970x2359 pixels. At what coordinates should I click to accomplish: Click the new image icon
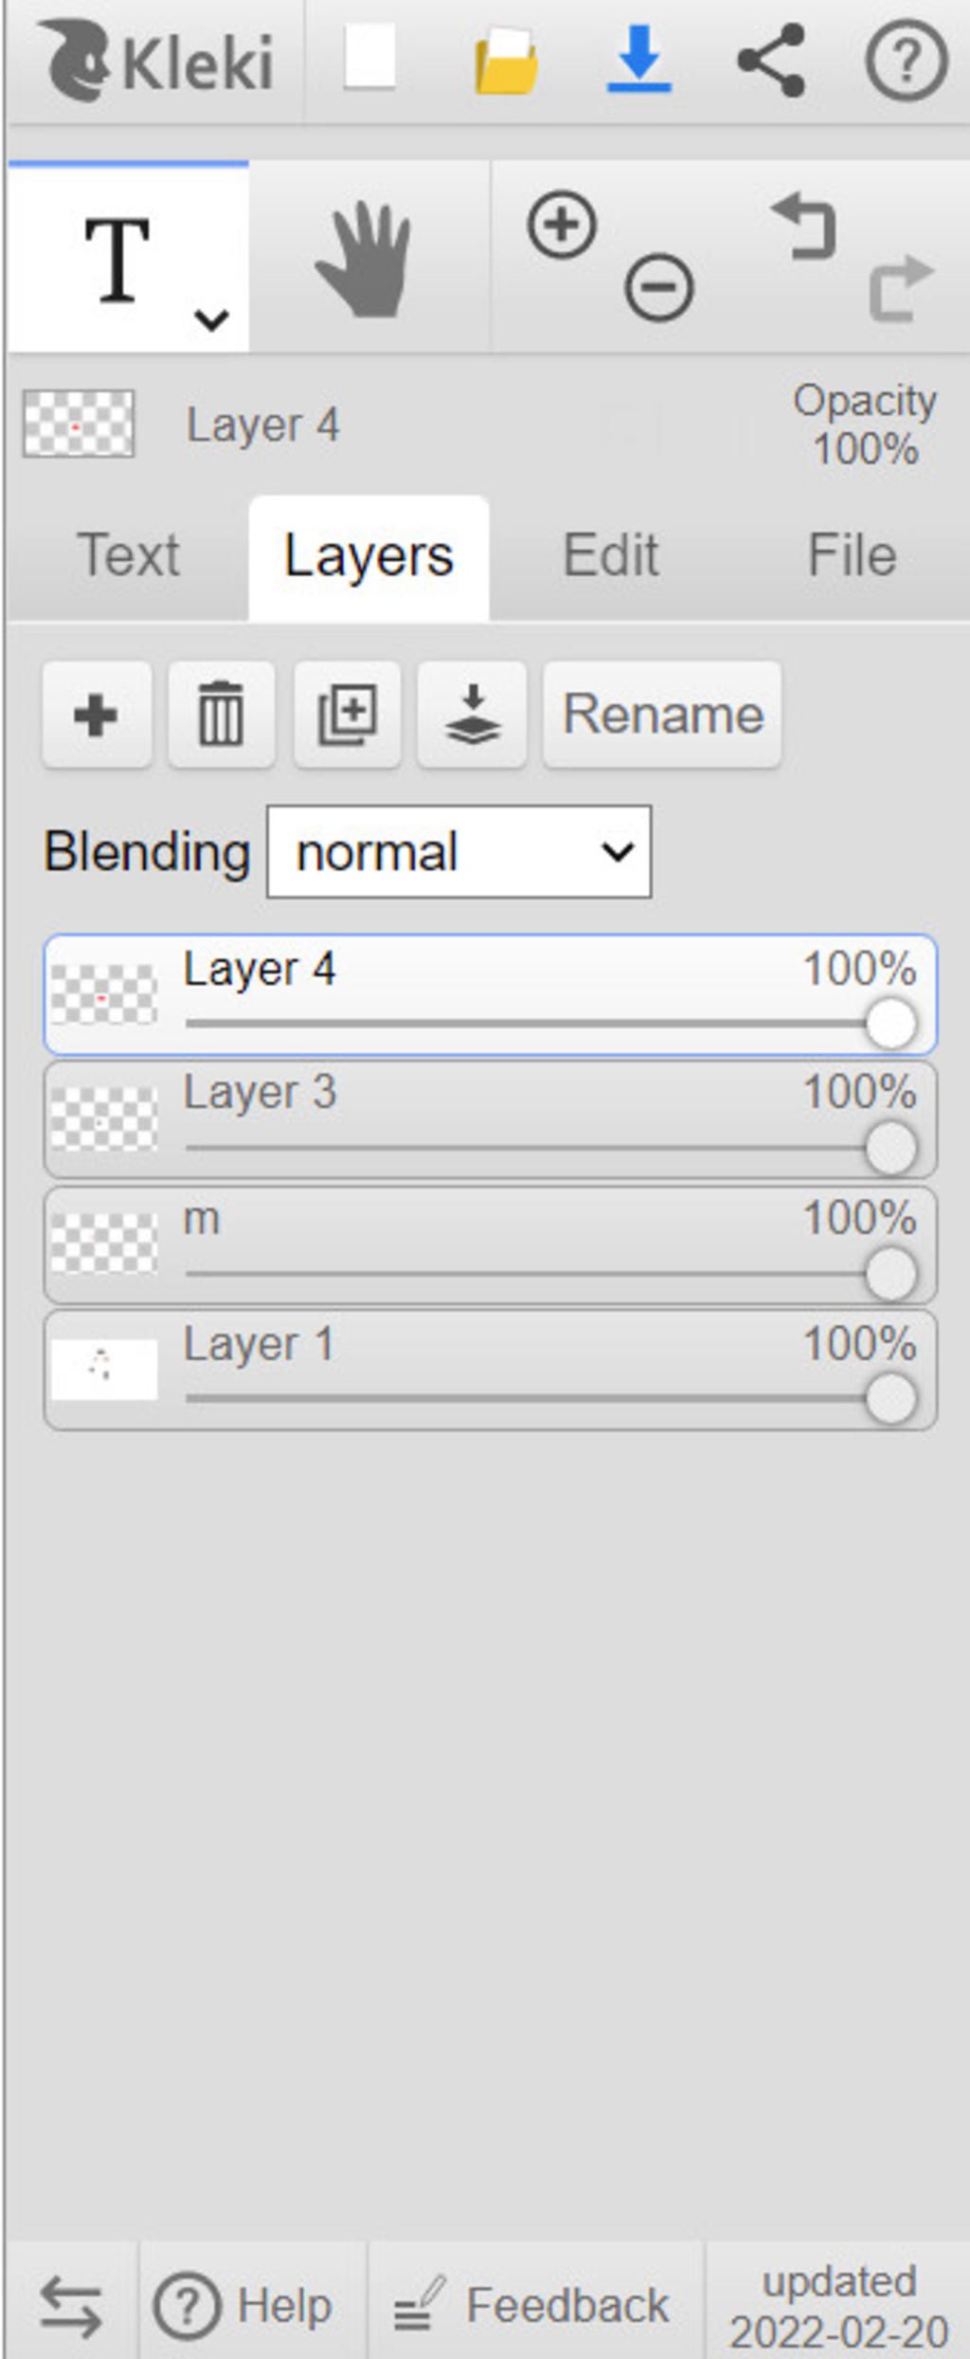[369, 59]
